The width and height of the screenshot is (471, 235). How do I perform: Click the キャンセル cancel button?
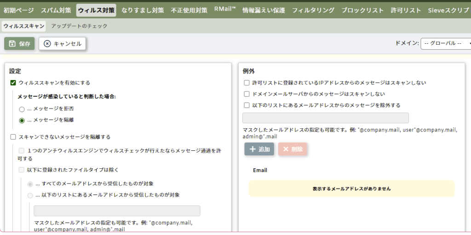pyautogui.click(x=62, y=44)
